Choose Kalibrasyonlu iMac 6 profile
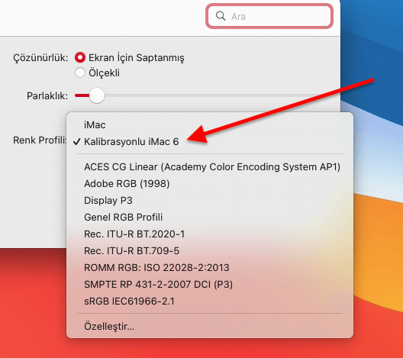Screen dimensions: 403x358 coord(210,142)
